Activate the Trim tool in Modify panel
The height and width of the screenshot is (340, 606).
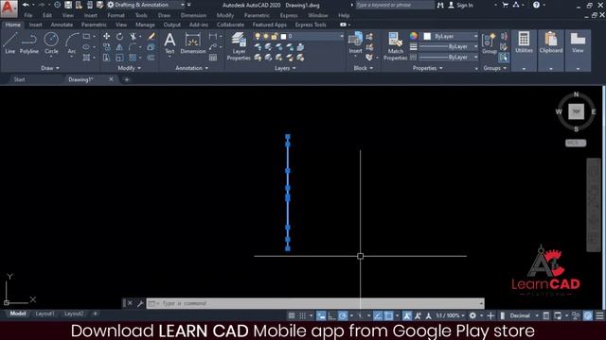133,36
